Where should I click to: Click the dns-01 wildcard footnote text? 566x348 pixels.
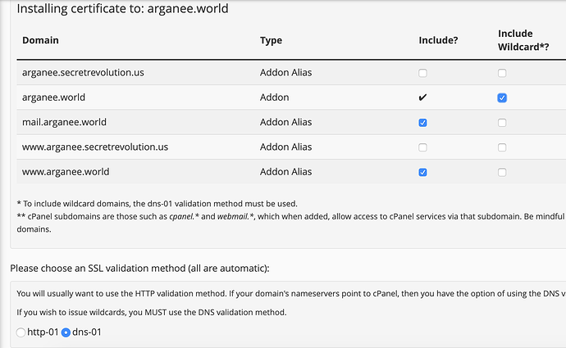tap(157, 204)
